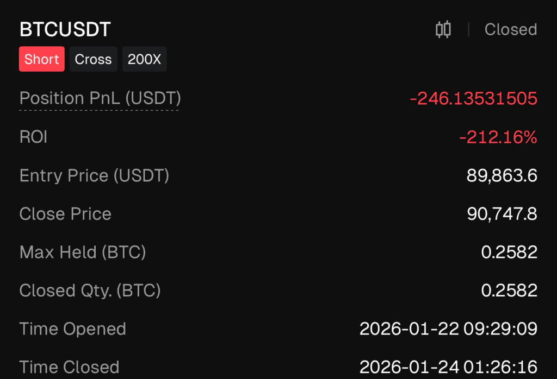The image size is (557, 379).
Task: Select the close price 90,747.8
Action: click(x=502, y=214)
